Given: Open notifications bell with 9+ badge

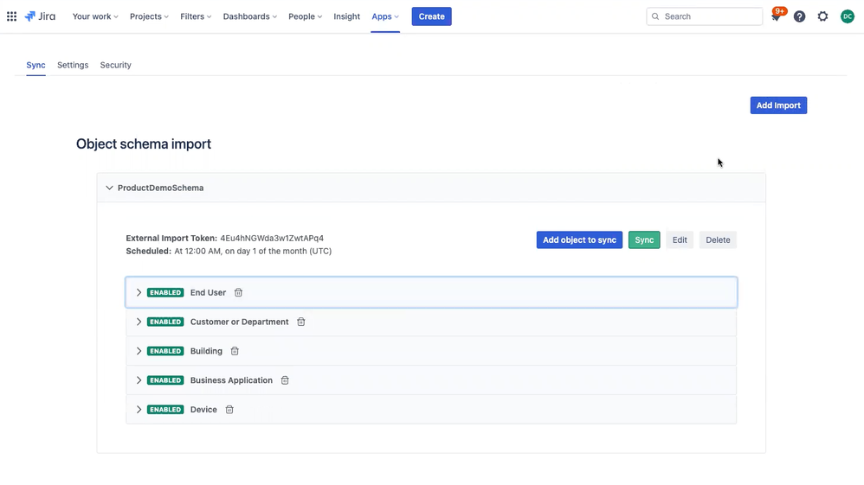Looking at the screenshot, I should point(777,16).
